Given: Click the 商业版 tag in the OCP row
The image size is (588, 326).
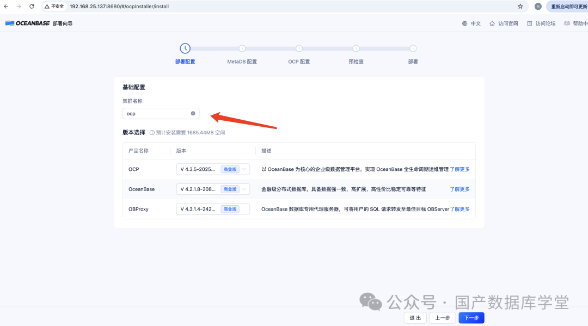Looking at the screenshot, I should tap(230, 169).
